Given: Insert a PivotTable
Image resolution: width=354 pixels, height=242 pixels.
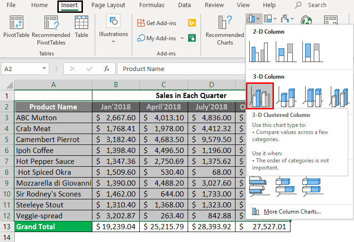Looking at the screenshot, I should (16, 27).
